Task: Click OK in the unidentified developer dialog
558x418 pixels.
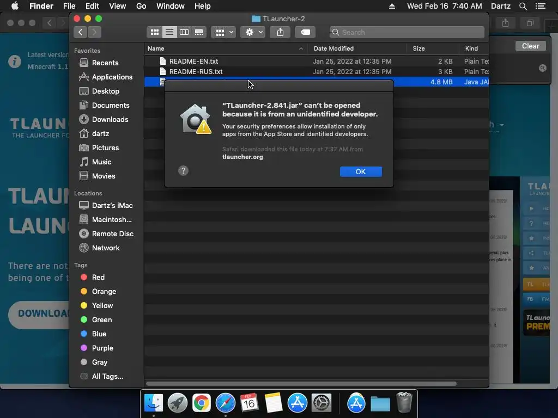Action: pos(361,171)
